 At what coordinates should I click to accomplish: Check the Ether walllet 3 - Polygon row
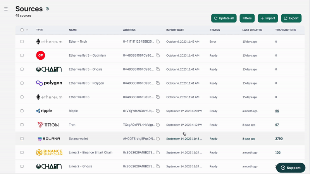point(22,83)
